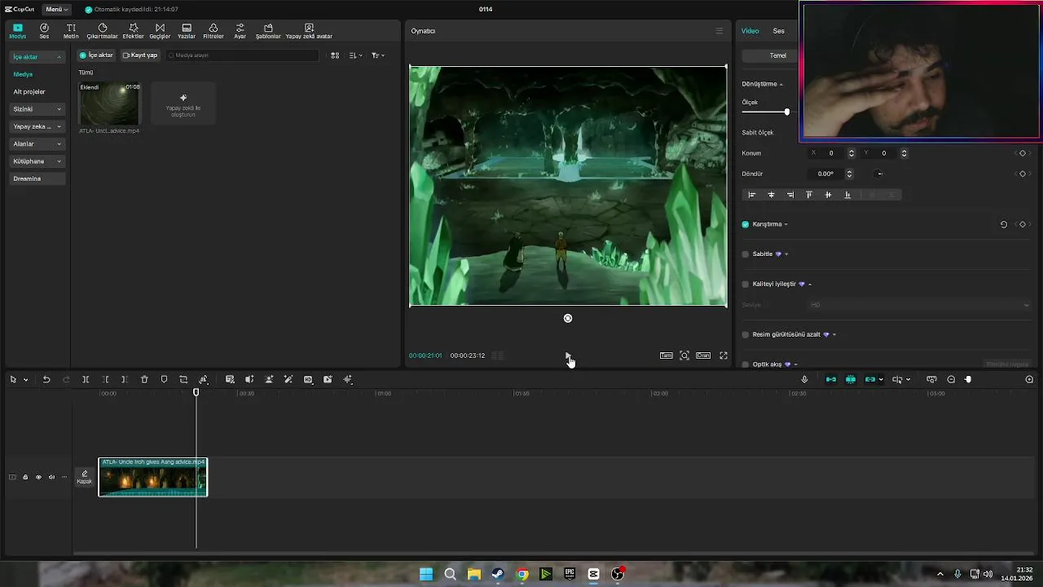Screen dimensions: 1043x587
Task: Click the Kayıt yap record button
Action: [x=139, y=55]
